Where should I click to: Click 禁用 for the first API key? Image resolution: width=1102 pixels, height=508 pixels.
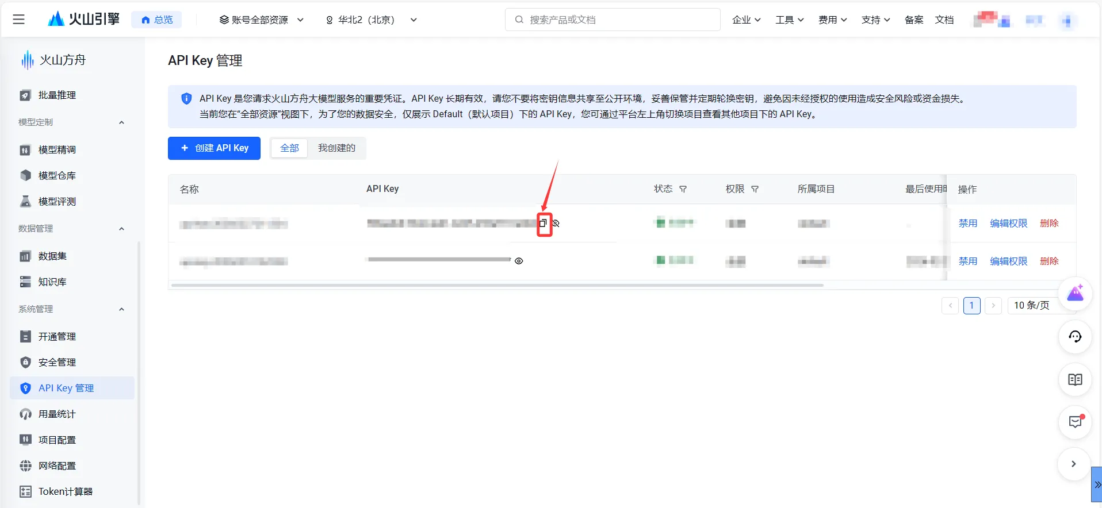(x=968, y=223)
